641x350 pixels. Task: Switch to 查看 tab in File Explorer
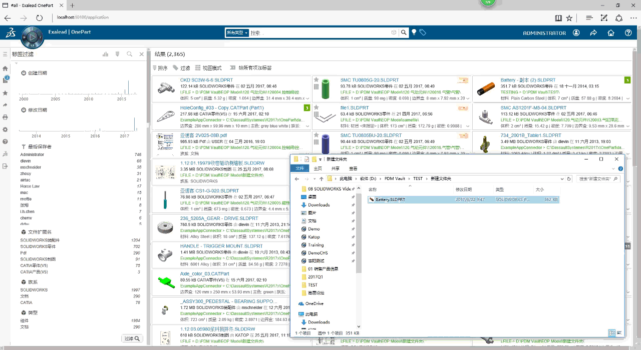pos(353,168)
